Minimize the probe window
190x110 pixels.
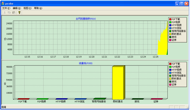(x=177, y=4)
